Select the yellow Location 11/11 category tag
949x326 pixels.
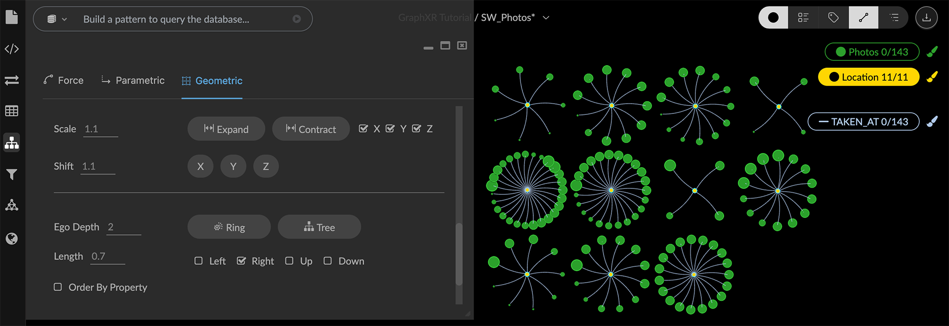[868, 77]
